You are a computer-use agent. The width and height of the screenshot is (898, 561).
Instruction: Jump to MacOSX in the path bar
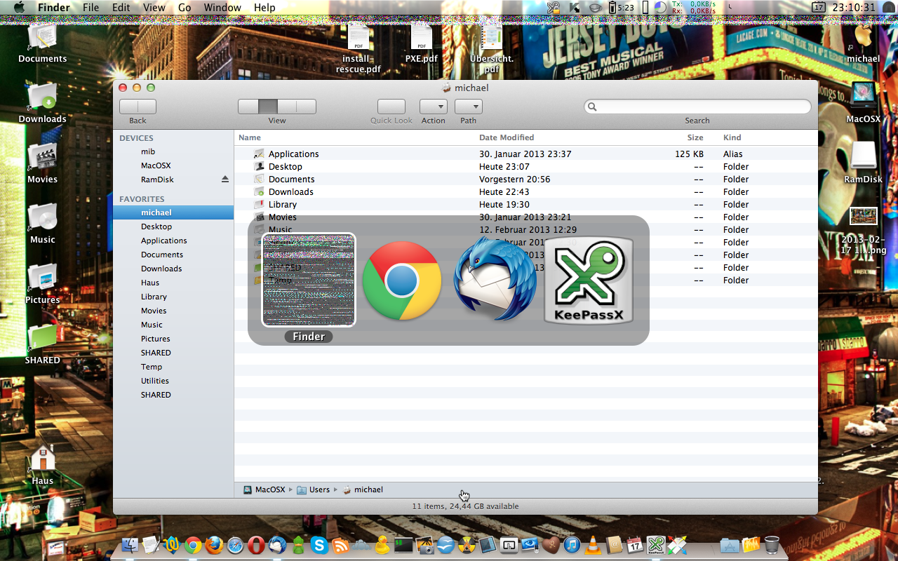coord(264,489)
